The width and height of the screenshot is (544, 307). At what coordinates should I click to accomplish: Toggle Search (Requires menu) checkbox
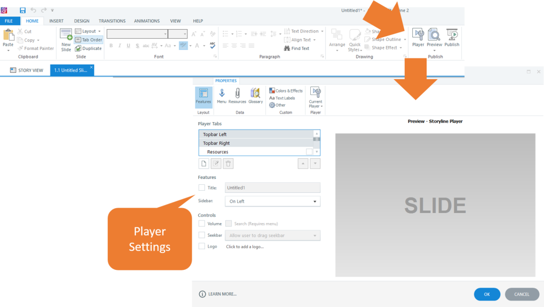pyautogui.click(x=228, y=224)
